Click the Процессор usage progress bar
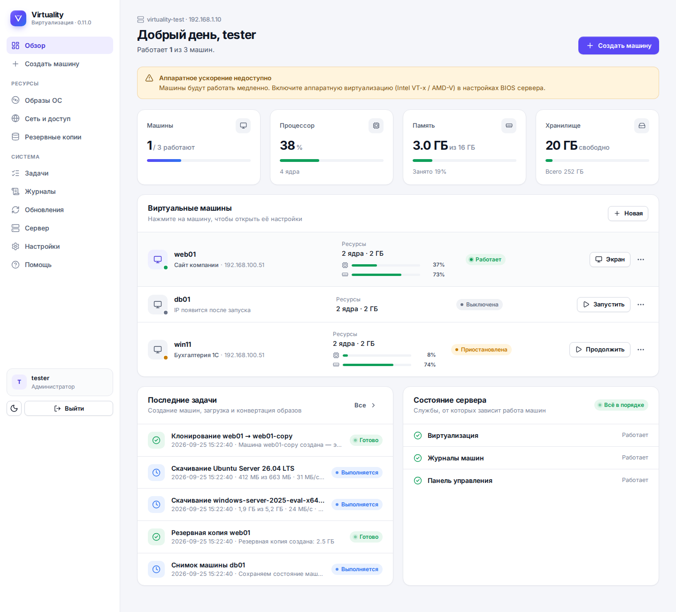Viewport: 676px width, 612px height. (331, 161)
